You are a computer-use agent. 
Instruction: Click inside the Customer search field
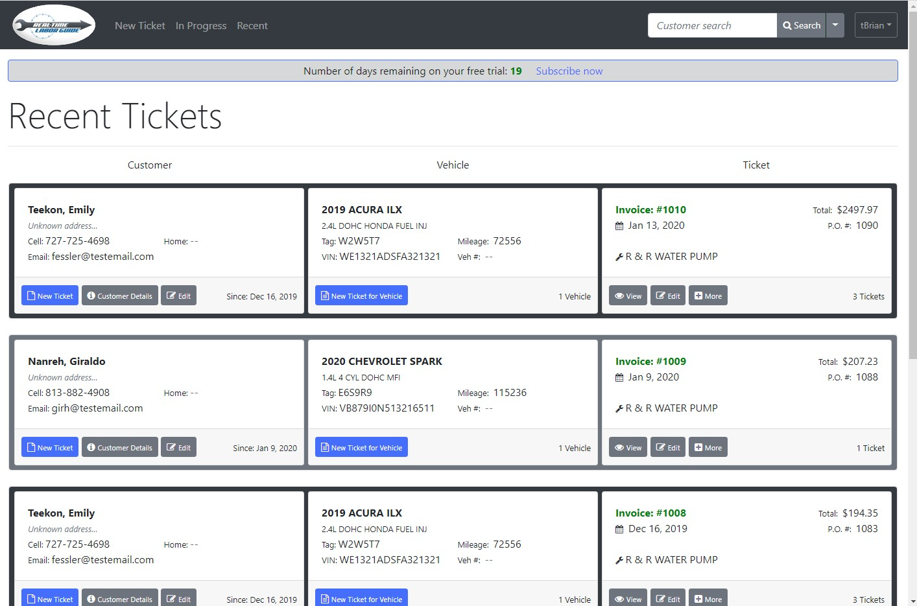click(711, 25)
